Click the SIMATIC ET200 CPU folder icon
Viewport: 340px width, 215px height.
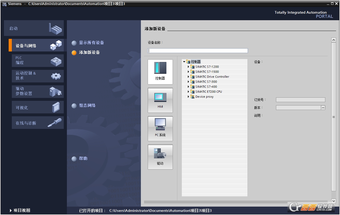point(193,92)
